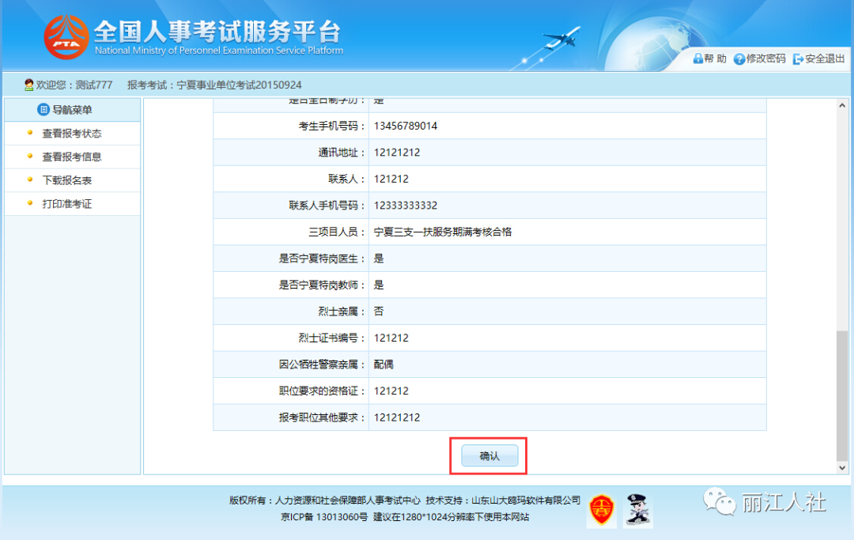Click the 确认 button
Image resolution: width=854 pixels, height=540 pixels.
[x=489, y=455]
